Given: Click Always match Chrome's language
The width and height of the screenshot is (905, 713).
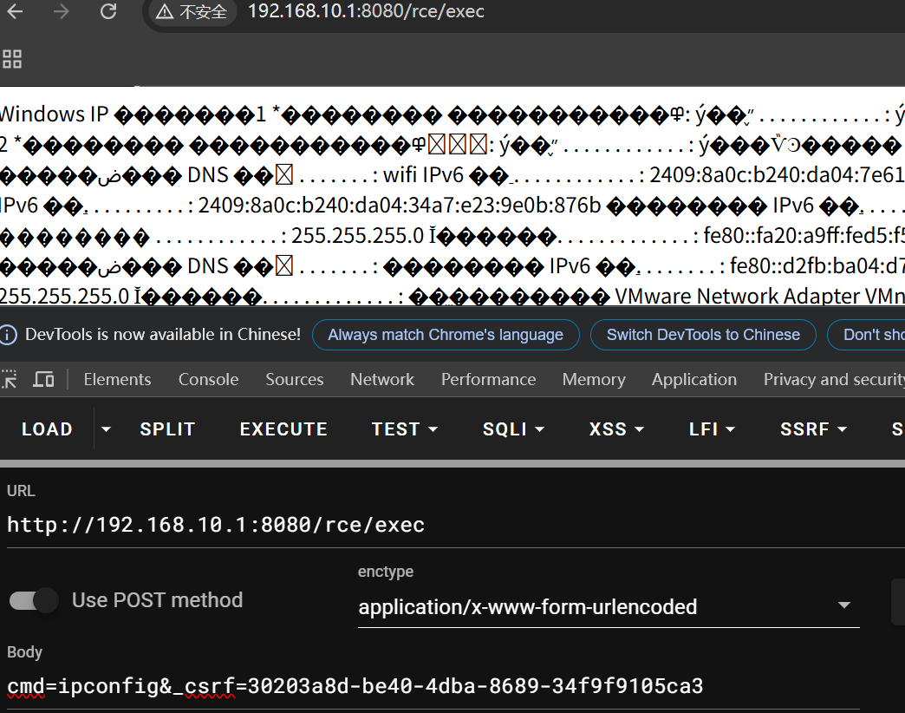Looking at the screenshot, I should [446, 335].
